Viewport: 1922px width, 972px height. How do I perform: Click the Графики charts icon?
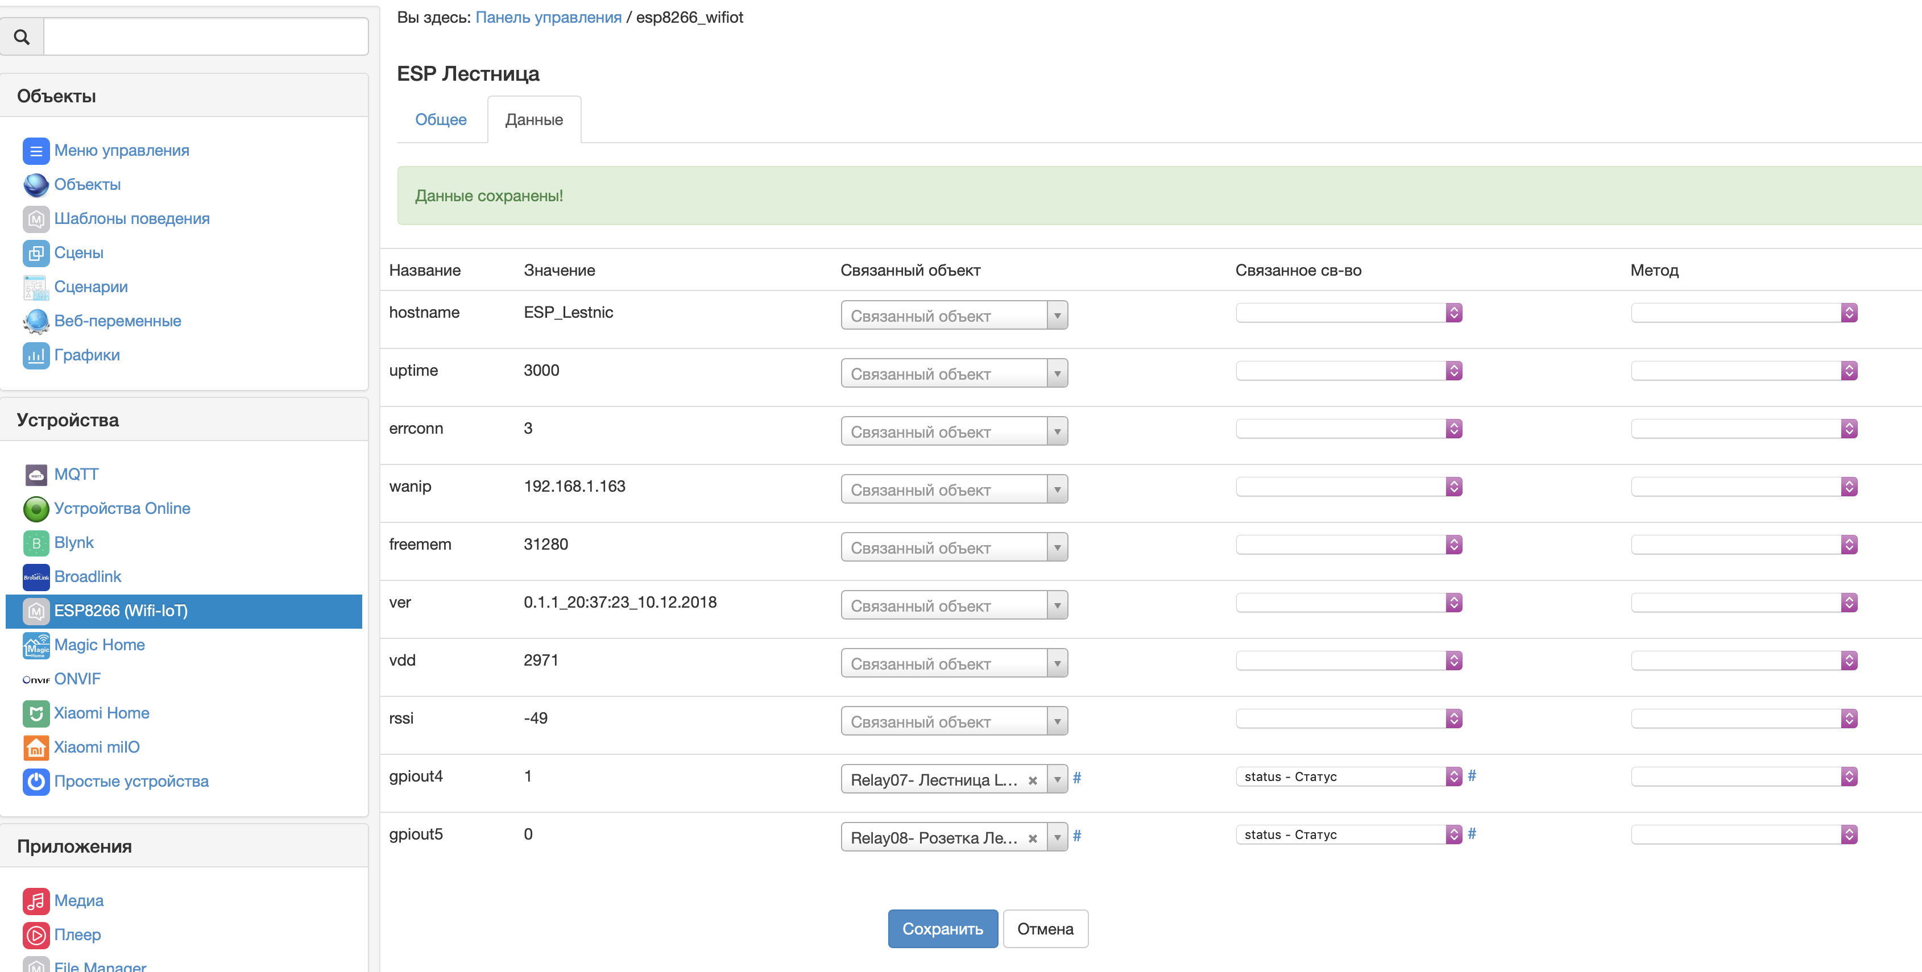(36, 355)
